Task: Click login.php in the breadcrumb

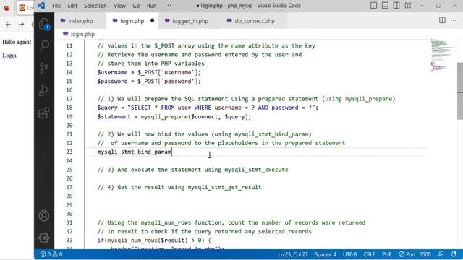Action: [82, 34]
